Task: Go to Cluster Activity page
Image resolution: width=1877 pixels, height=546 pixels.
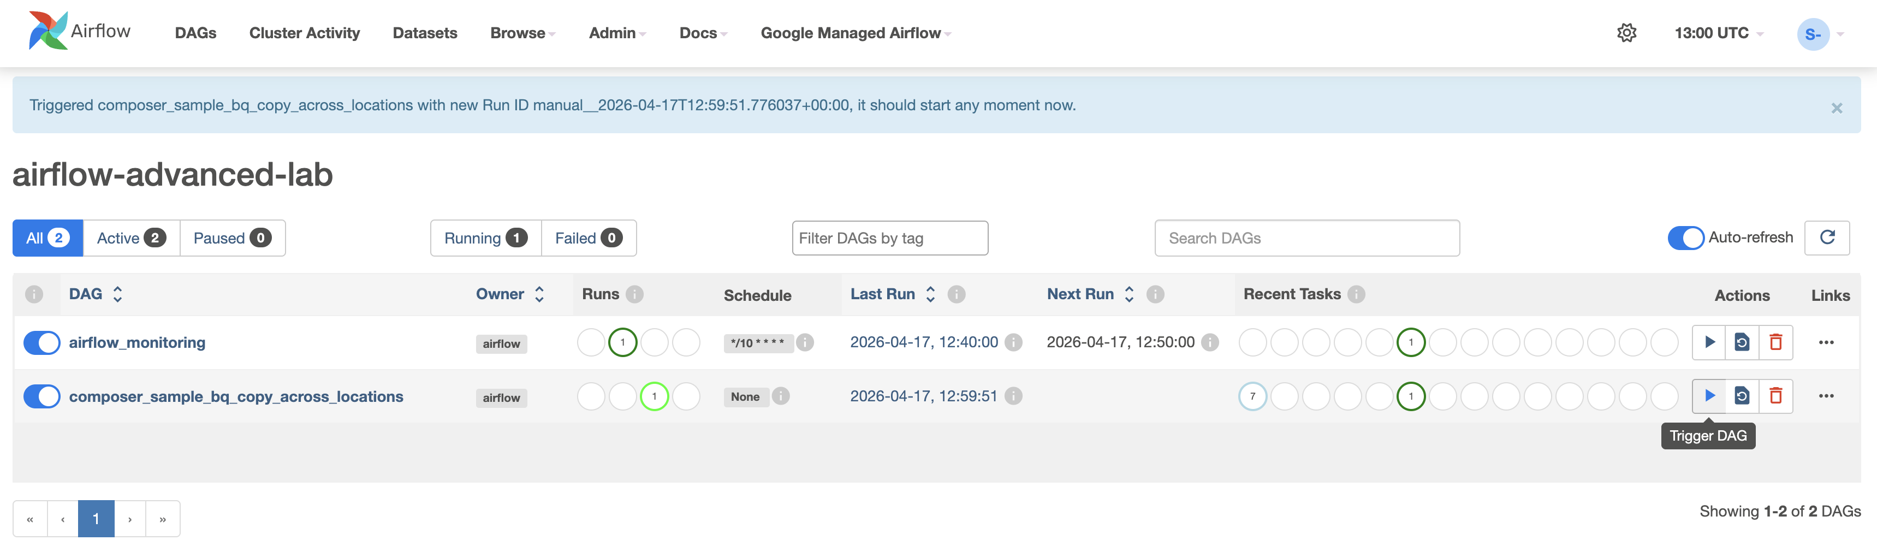Action: tap(304, 33)
